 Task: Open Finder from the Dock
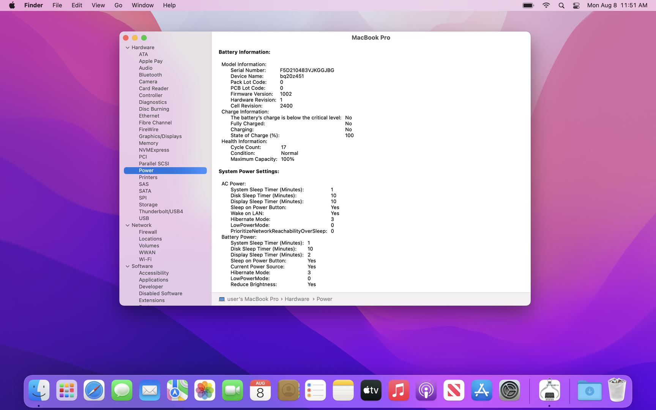[x=39, y=390]
